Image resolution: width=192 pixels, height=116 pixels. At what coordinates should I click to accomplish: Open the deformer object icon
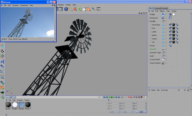coord(89,9)
